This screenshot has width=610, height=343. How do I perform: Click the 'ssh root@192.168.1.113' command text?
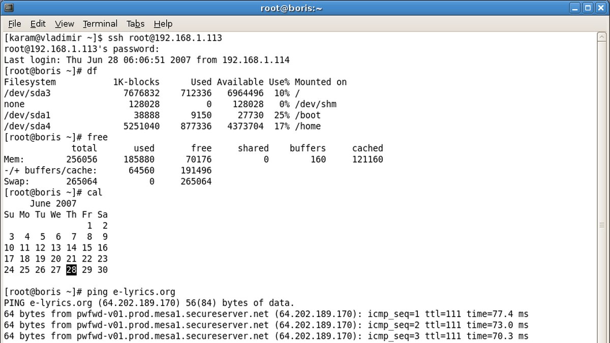tap(165, 38)
